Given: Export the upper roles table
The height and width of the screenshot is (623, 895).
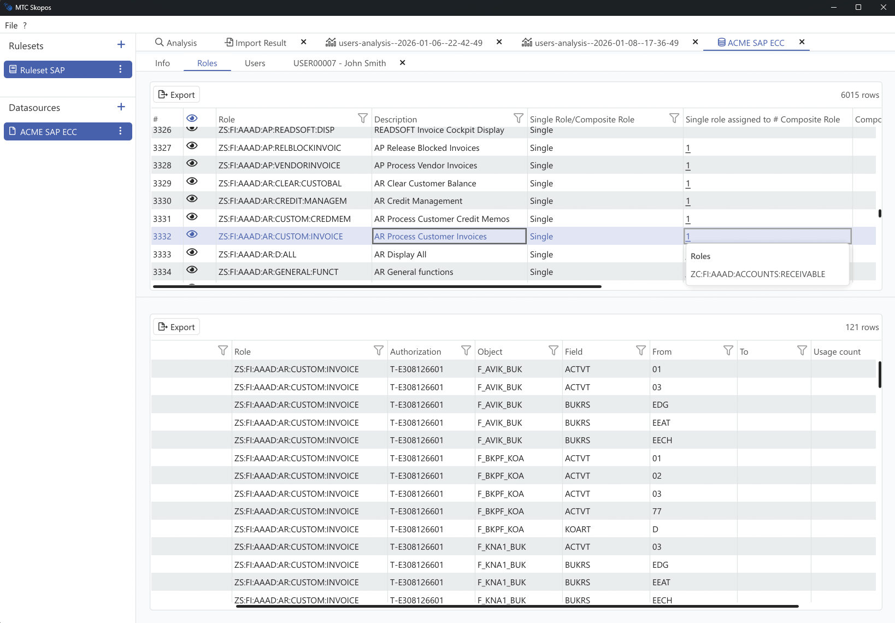Looking at the screenshot, I should pos(176,95).
